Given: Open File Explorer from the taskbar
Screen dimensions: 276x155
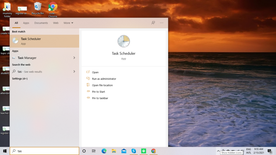Looking at the screenshot, I should (x=114, y=151).
